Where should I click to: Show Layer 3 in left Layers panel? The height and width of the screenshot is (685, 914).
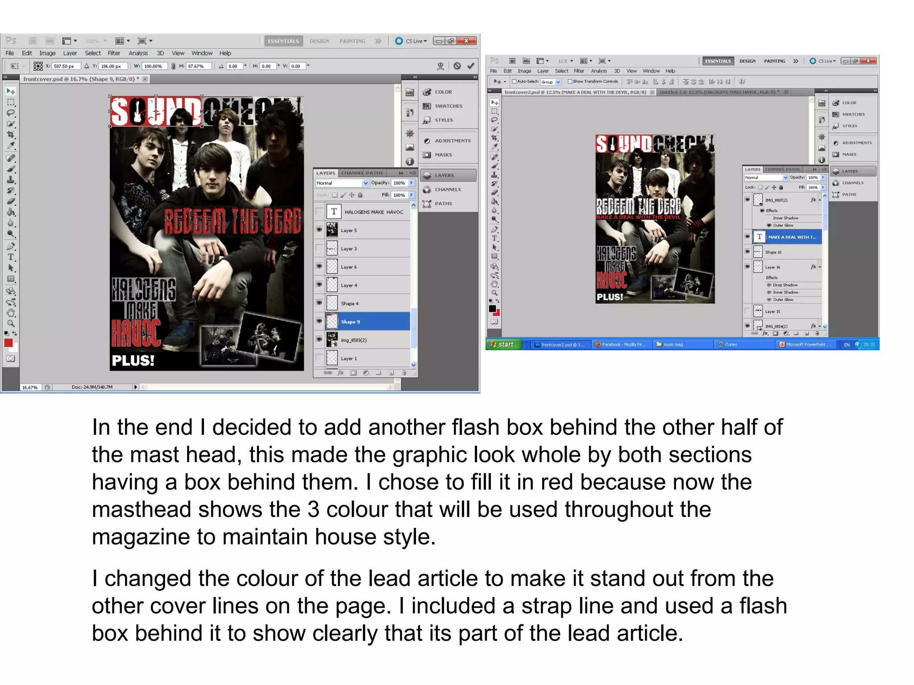[319, 248]
